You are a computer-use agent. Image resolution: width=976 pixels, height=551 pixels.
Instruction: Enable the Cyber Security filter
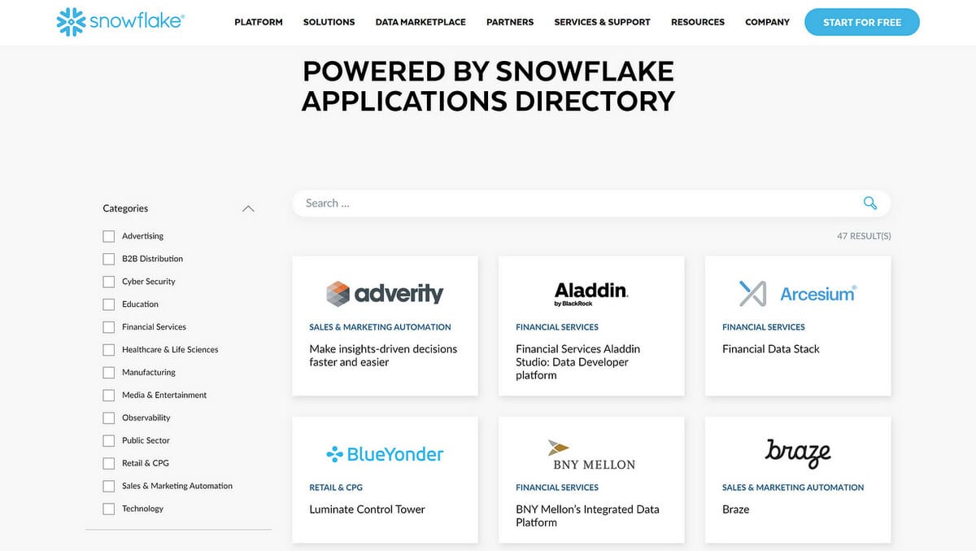(x=109, y=282)
